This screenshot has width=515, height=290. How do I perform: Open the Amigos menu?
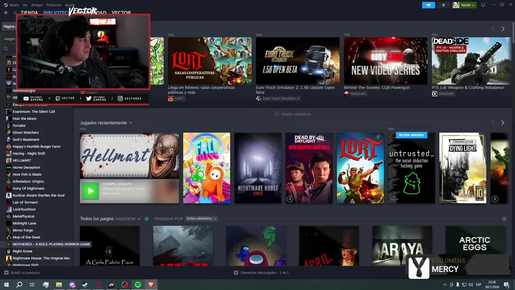(37, 5)
